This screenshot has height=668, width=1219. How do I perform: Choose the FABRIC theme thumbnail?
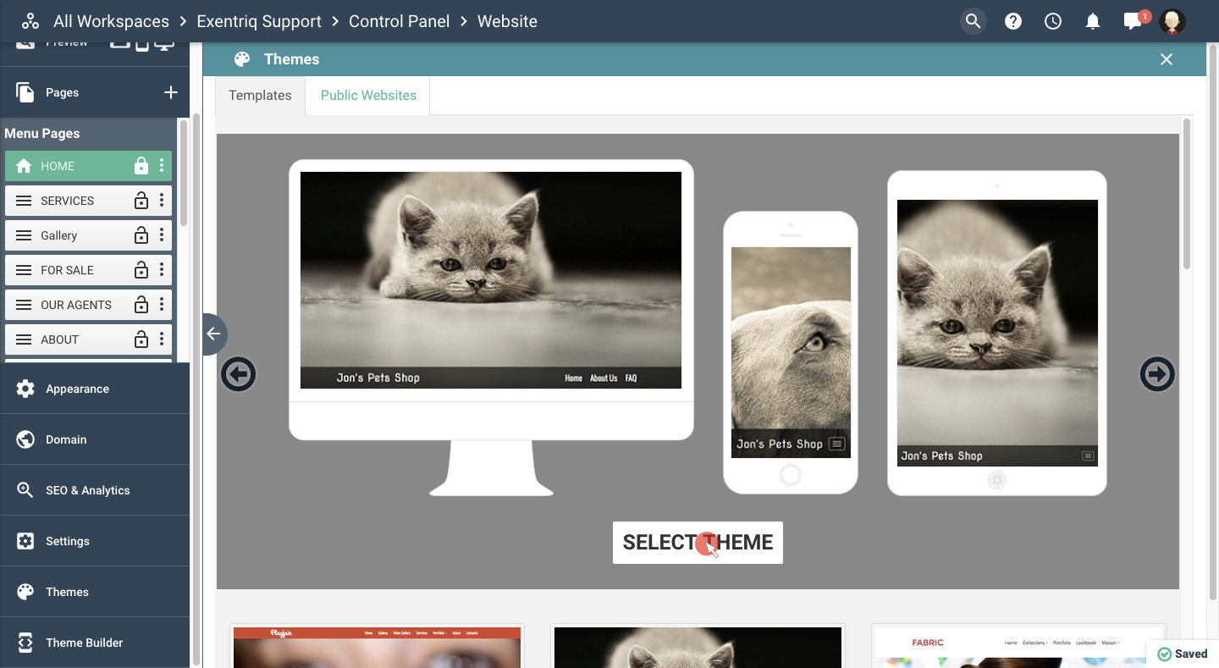tap(1018, 646)
